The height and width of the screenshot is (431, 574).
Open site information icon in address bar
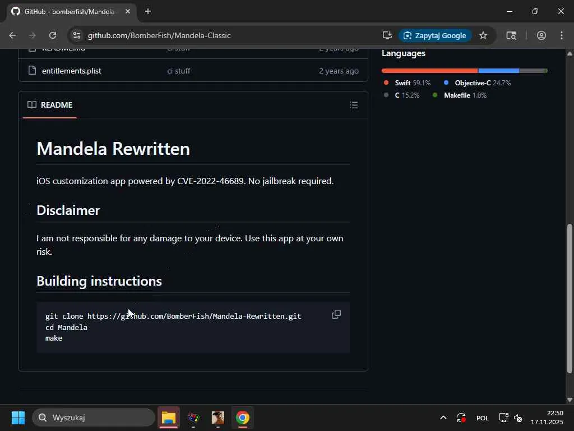click(x=77, y=35)
